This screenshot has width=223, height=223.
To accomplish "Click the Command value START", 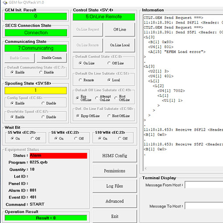I will [37, 204].
